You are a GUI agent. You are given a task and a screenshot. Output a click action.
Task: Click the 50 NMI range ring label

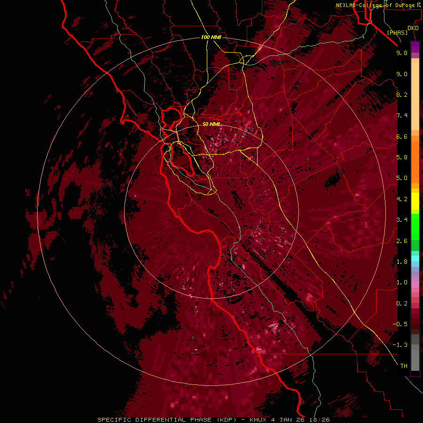[211, 125]
